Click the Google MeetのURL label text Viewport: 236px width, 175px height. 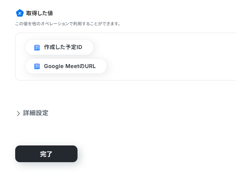70,66
